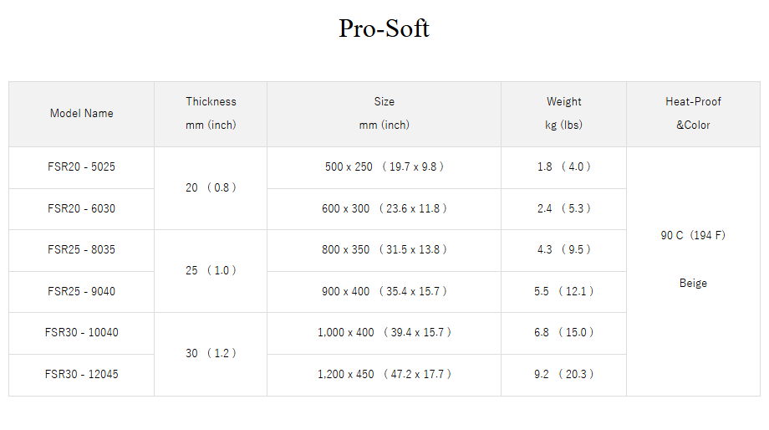Select the Weight kg (lbs) header
The width and height of the screenshot is (769, 430).
pos(563,113)
